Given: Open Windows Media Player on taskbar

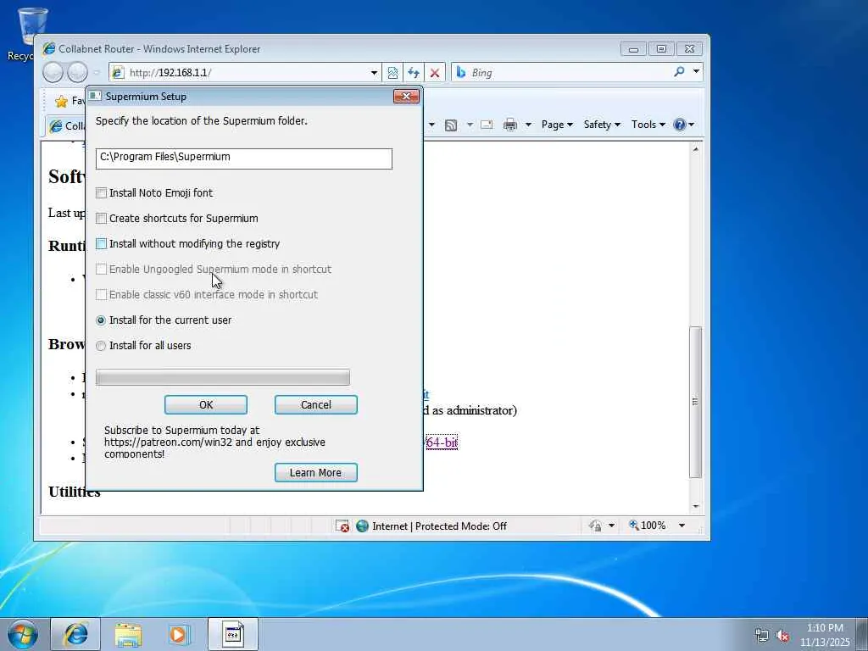Looking at the screenshot, I should [x=180, y=634].
